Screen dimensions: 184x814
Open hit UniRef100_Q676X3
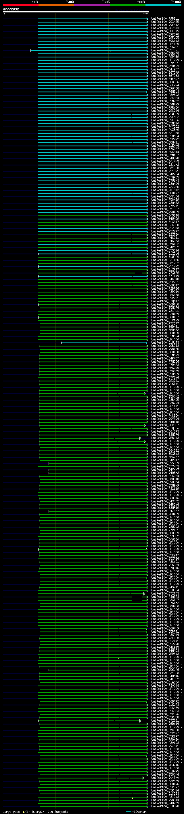[x=165, y=28]
